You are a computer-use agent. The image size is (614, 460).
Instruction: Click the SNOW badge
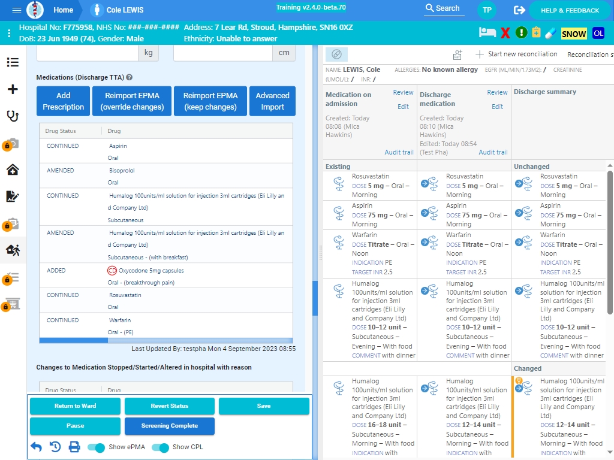tap(574, 34)
